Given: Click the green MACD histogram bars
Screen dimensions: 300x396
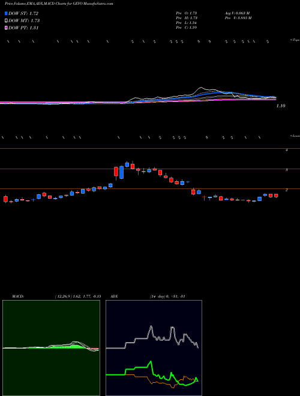Looking at the screenshot, I should (x=68, y=347).
